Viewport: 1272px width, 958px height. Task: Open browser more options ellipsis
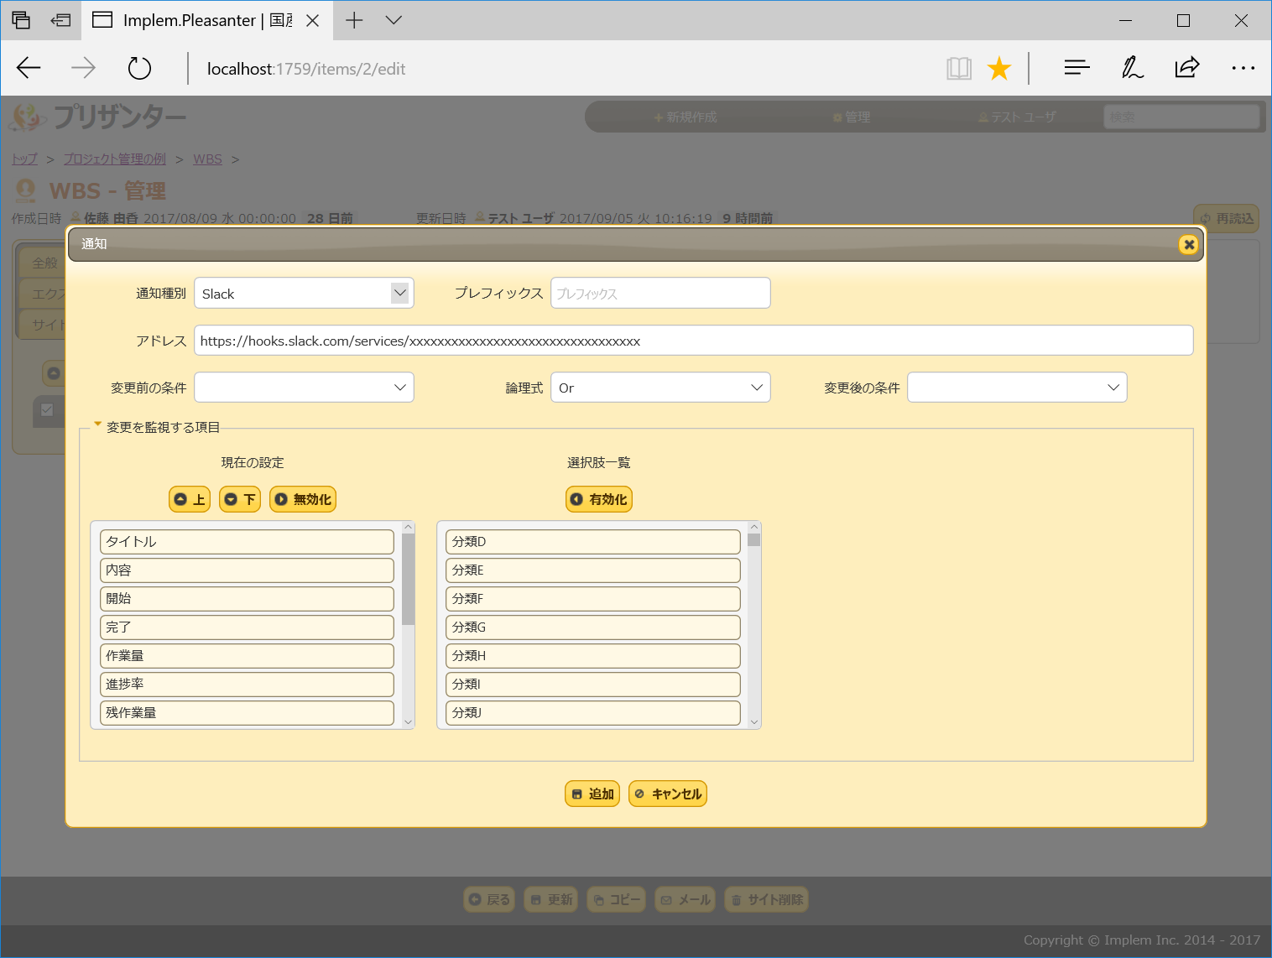point(1243,68)
